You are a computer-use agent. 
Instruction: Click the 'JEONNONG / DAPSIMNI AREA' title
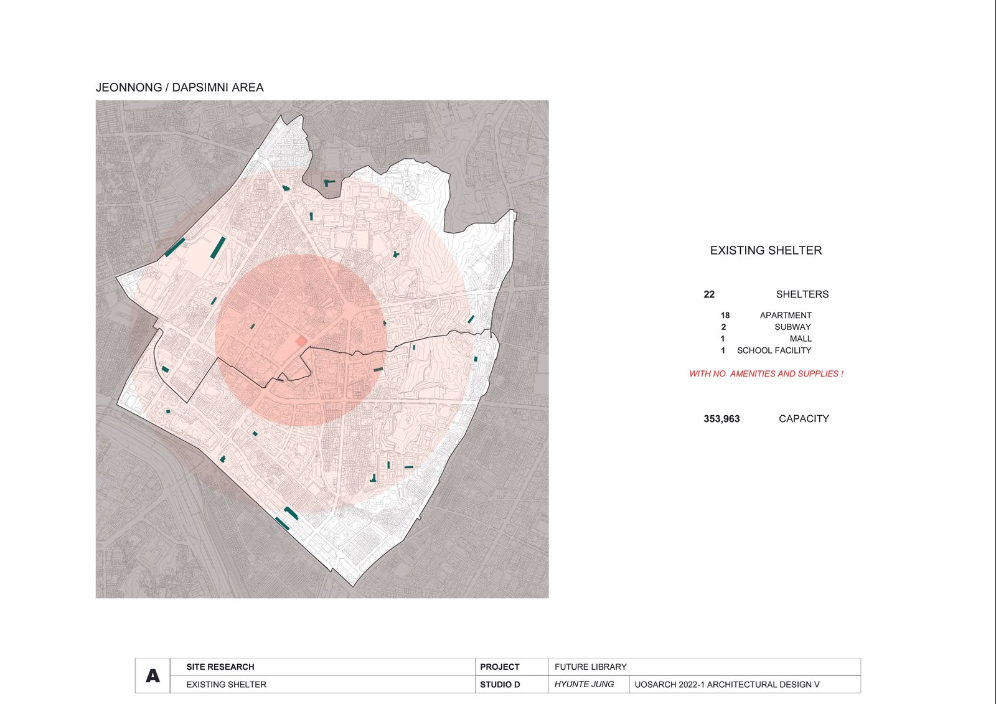[x=180, y=88]
